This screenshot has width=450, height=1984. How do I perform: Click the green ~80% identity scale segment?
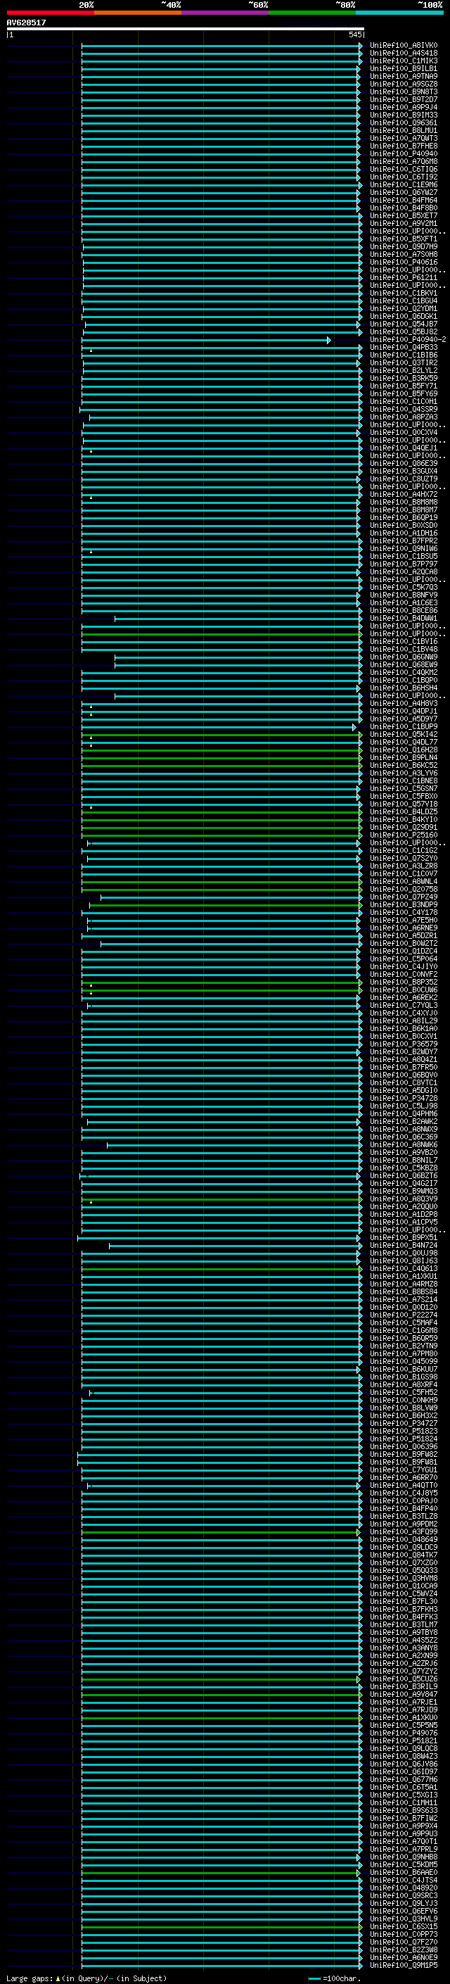click(x=312, y=13)
